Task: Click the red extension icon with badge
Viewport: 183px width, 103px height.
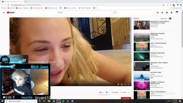Action: (174, 5)
